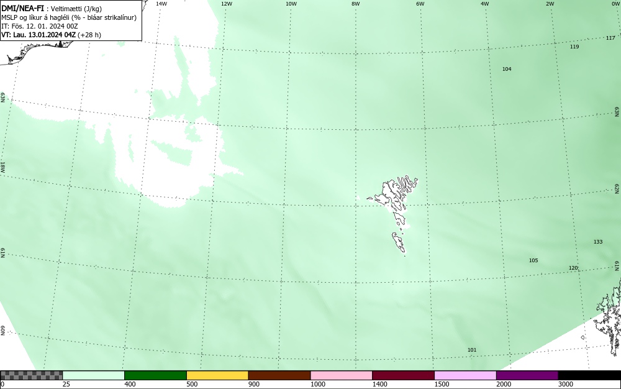The width and height of the screenshot is (621, 389).
Task: Select the yellow 500–900 legend swatch
Action: point(217,375)
